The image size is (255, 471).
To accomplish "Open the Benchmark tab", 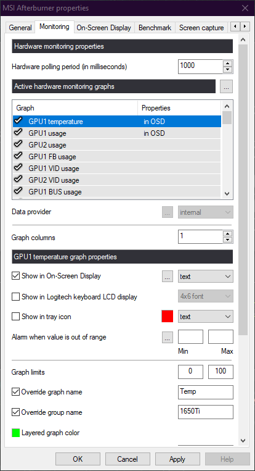I will point(155,28).
